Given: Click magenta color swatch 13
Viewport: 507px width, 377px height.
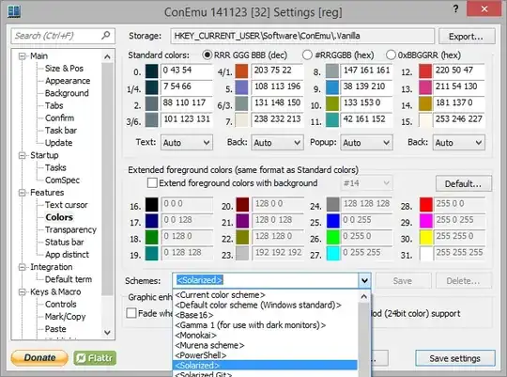Looking at the screenshot, I should (425, 87).
